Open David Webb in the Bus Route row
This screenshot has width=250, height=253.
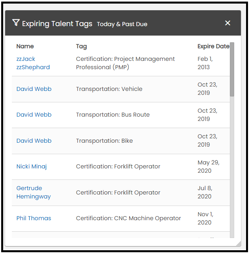pyautogui.click(x=34, y=115)
